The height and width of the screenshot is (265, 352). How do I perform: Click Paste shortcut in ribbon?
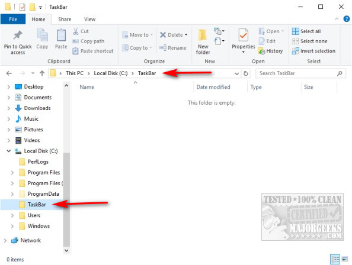click(92, 51)
